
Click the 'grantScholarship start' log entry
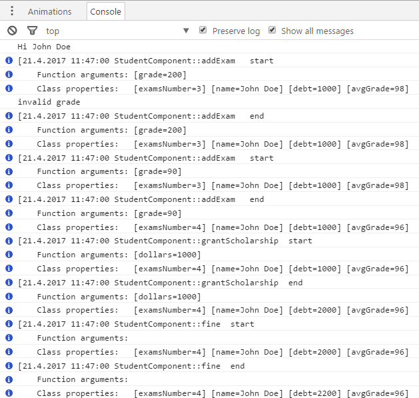pos(165,241)
